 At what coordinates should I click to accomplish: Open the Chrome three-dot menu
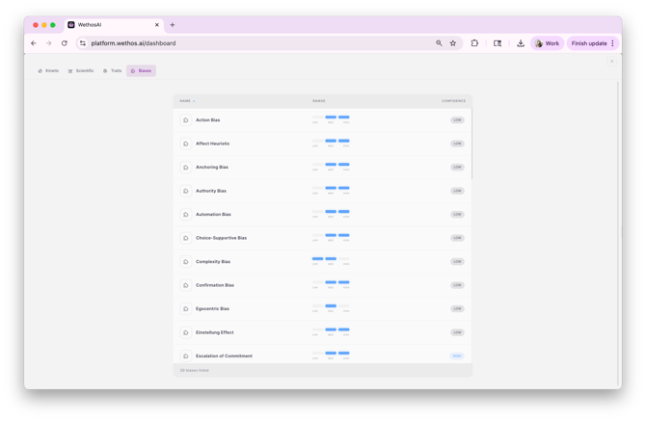(x=612, y=43)
